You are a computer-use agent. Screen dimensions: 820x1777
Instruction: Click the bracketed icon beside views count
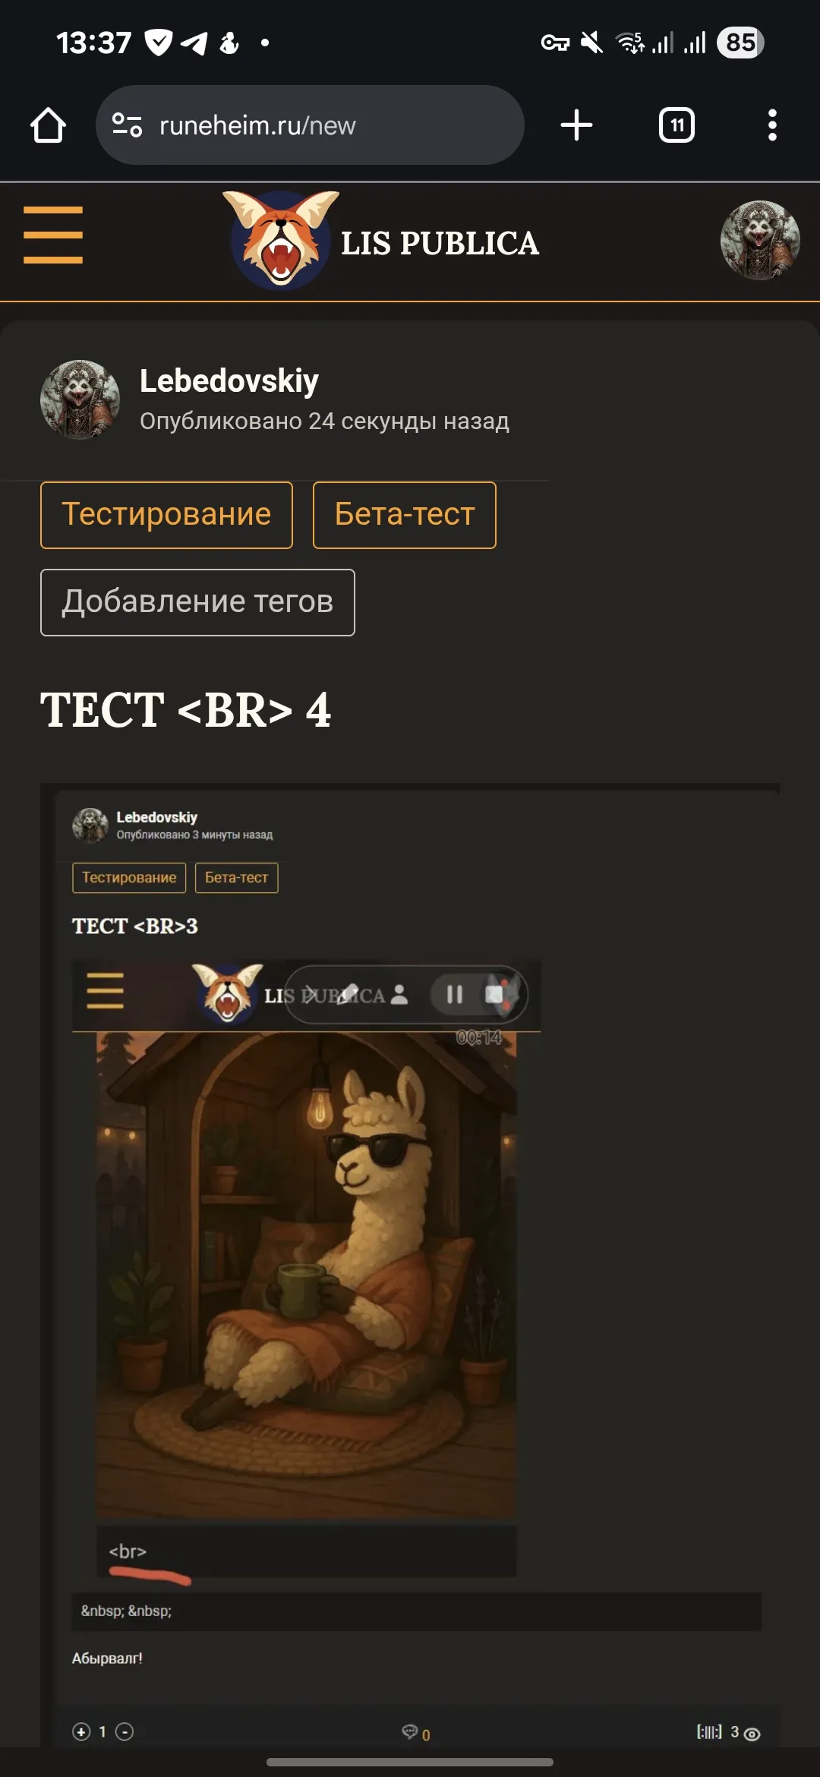pos(709,1732)
